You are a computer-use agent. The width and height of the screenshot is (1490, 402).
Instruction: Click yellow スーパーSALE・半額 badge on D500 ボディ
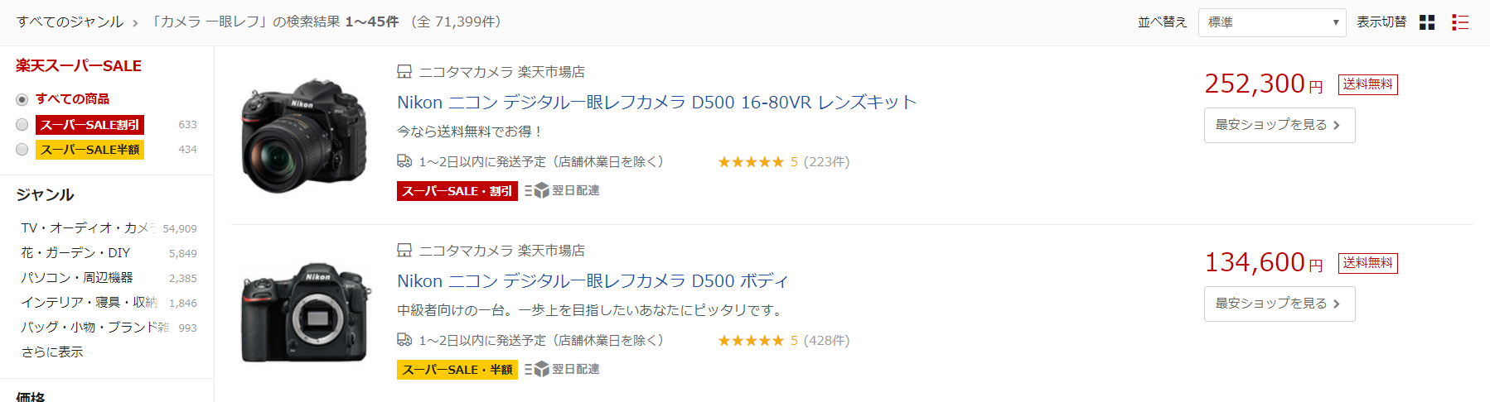click(457, 370)
